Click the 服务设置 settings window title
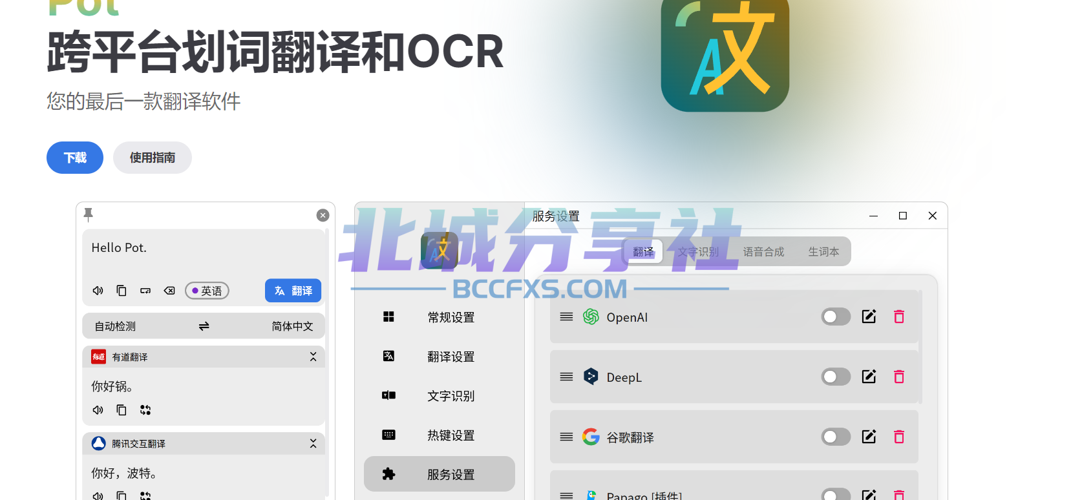This screenshot has width=1082, height=500. point(556,216)
